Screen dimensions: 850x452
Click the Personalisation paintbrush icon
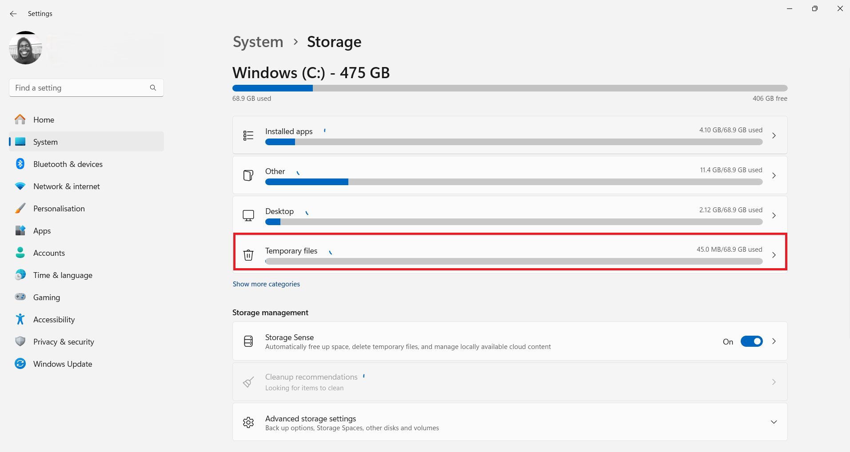20,208
